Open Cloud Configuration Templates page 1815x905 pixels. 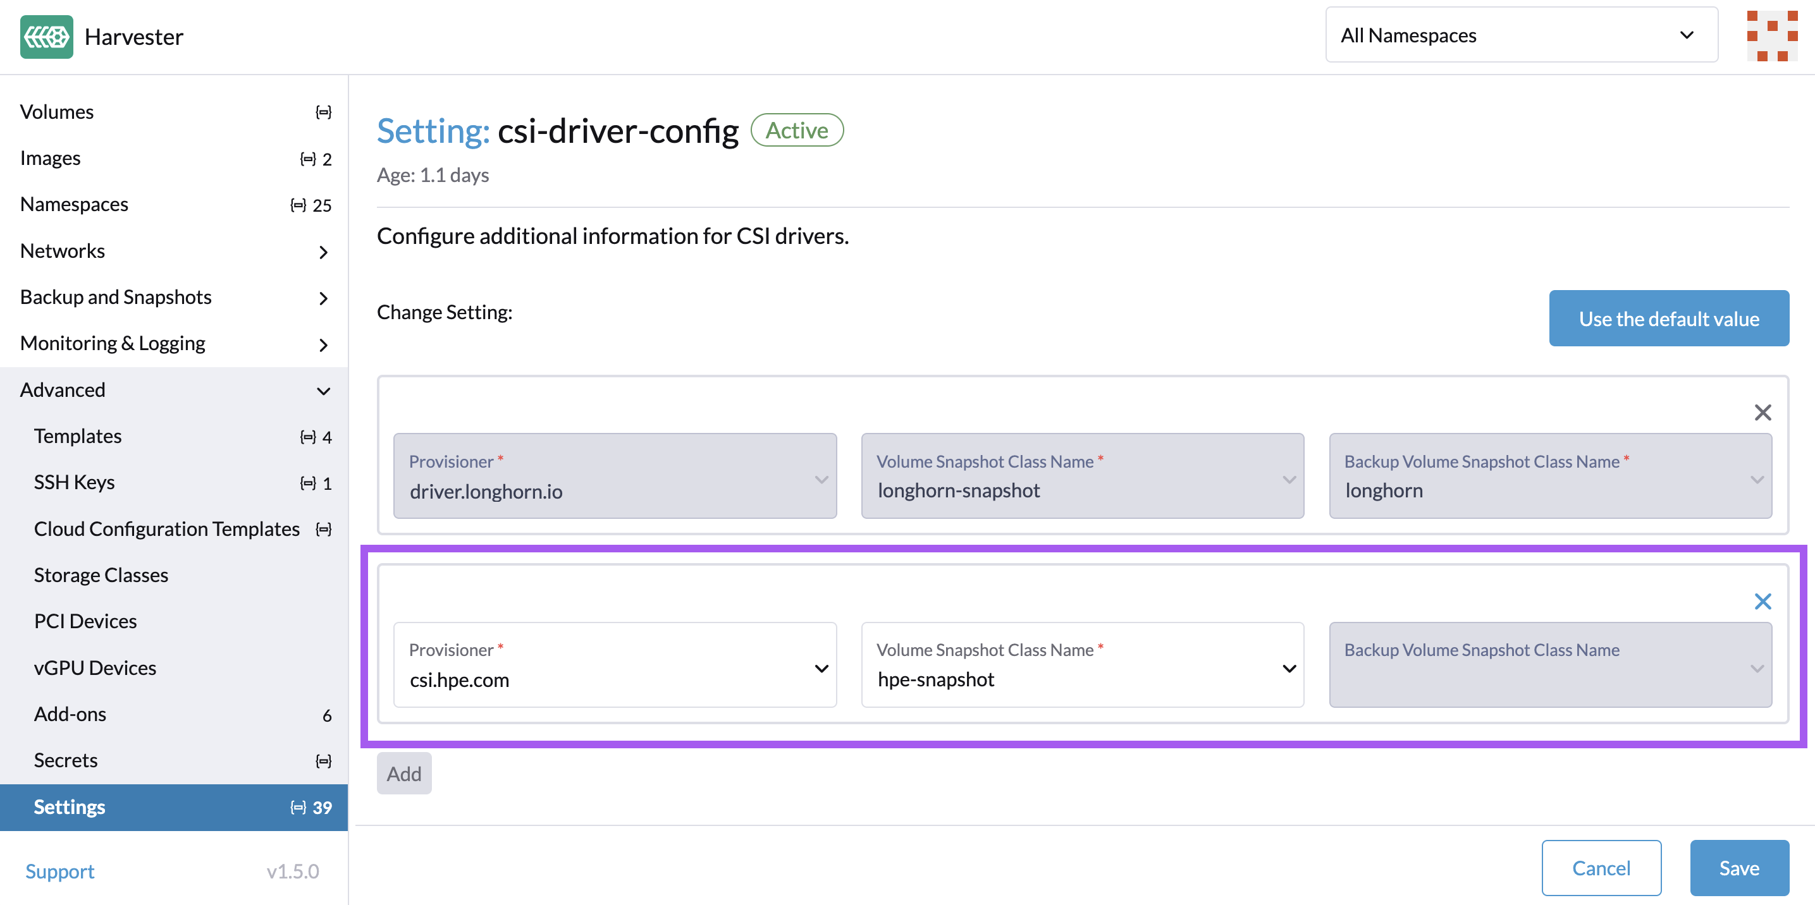174,529
